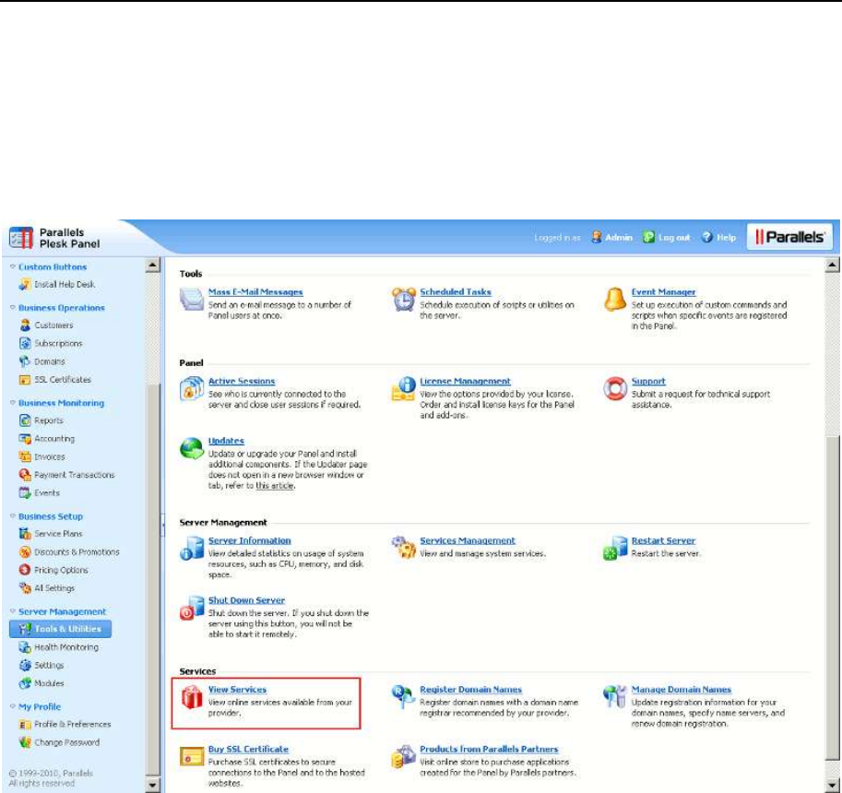842x793 pixels.
Task: Open the Server Information link
Action: tap(250, 540)
